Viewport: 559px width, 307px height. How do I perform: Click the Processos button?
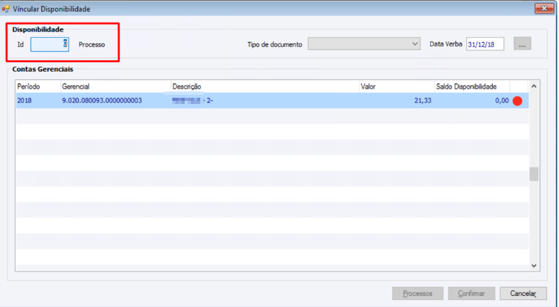click(x=417, y=294)
